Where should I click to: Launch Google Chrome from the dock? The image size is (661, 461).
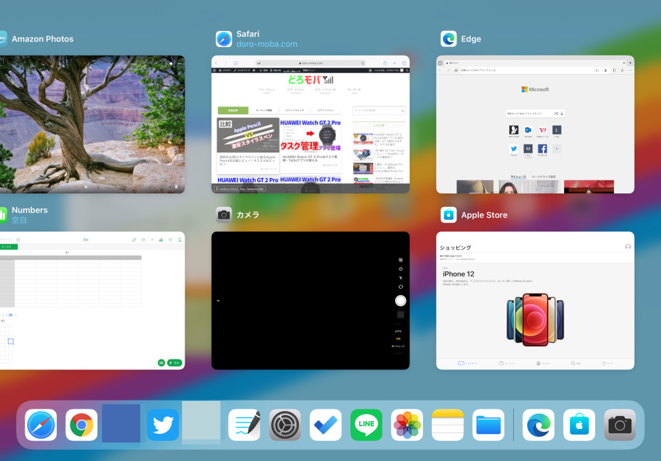(x=81, y=425)
